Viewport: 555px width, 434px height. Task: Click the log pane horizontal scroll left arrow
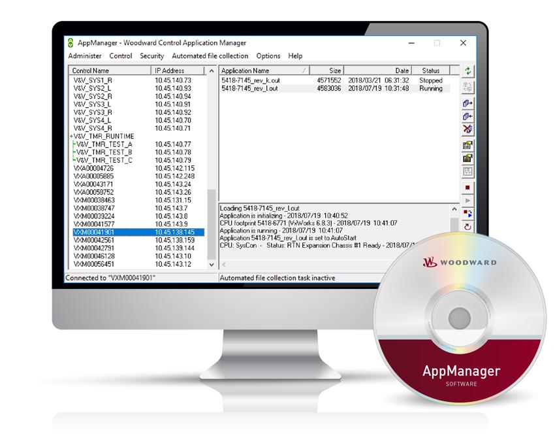pyautogui.click(x=224, y=264)
